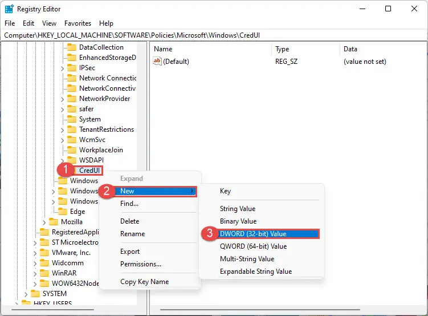The image size is (428, 316).
Task: Select the Network Connectic key
Action: click(x=108, y=78)
